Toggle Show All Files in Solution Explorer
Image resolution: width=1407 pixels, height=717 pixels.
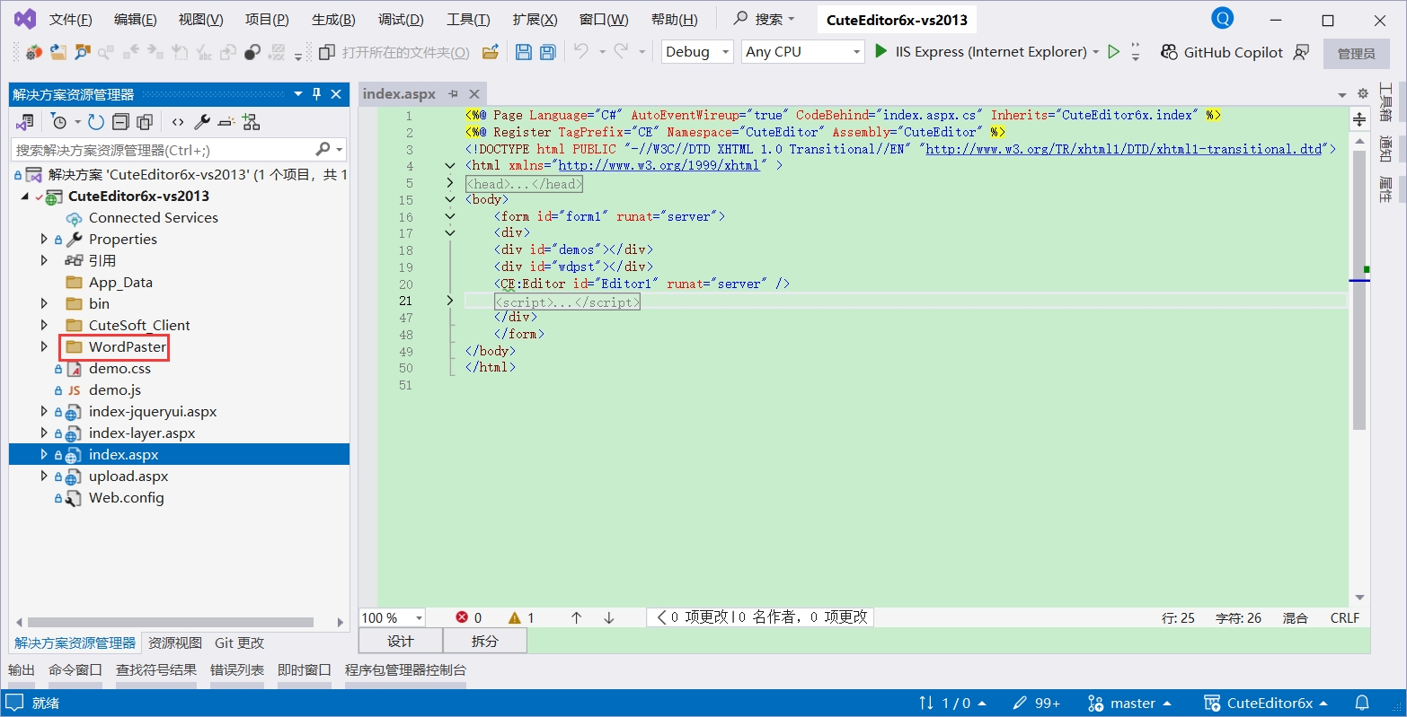click(x=145, y=122)
